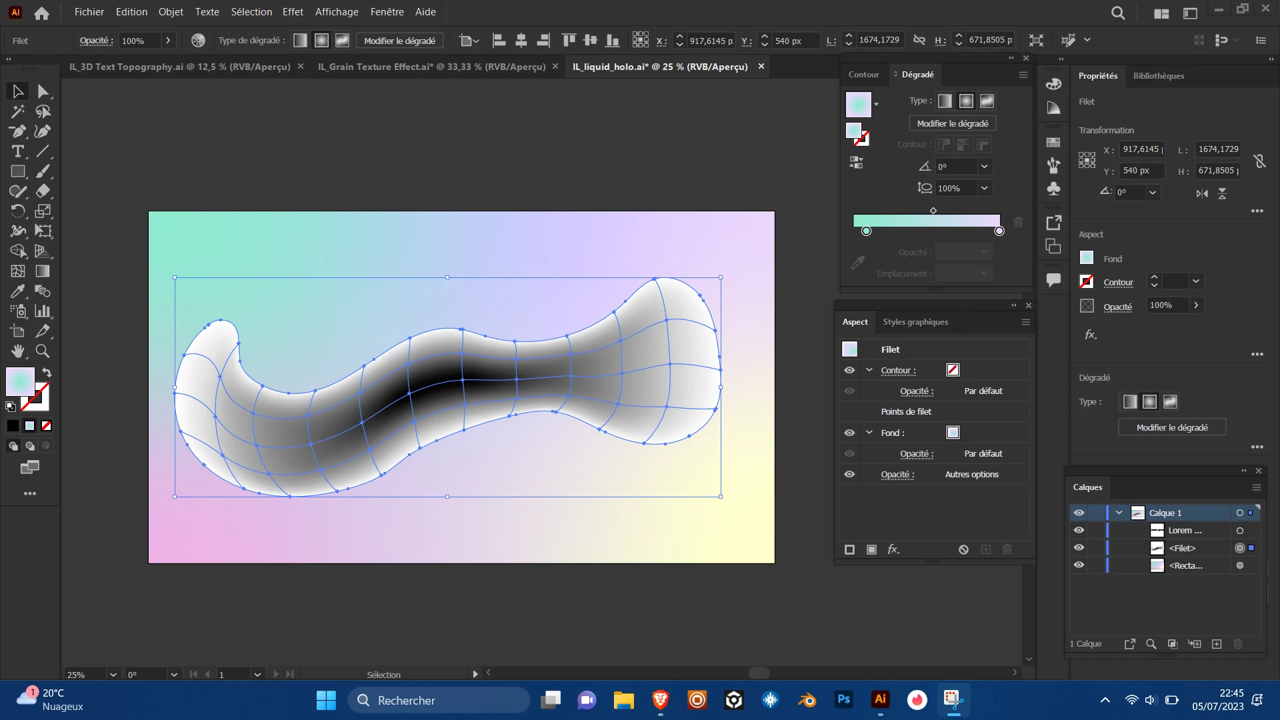Choose radial gradient type in Dégradé panel
The height and width of the screenshot is (720, 1280).
[966, 101]
